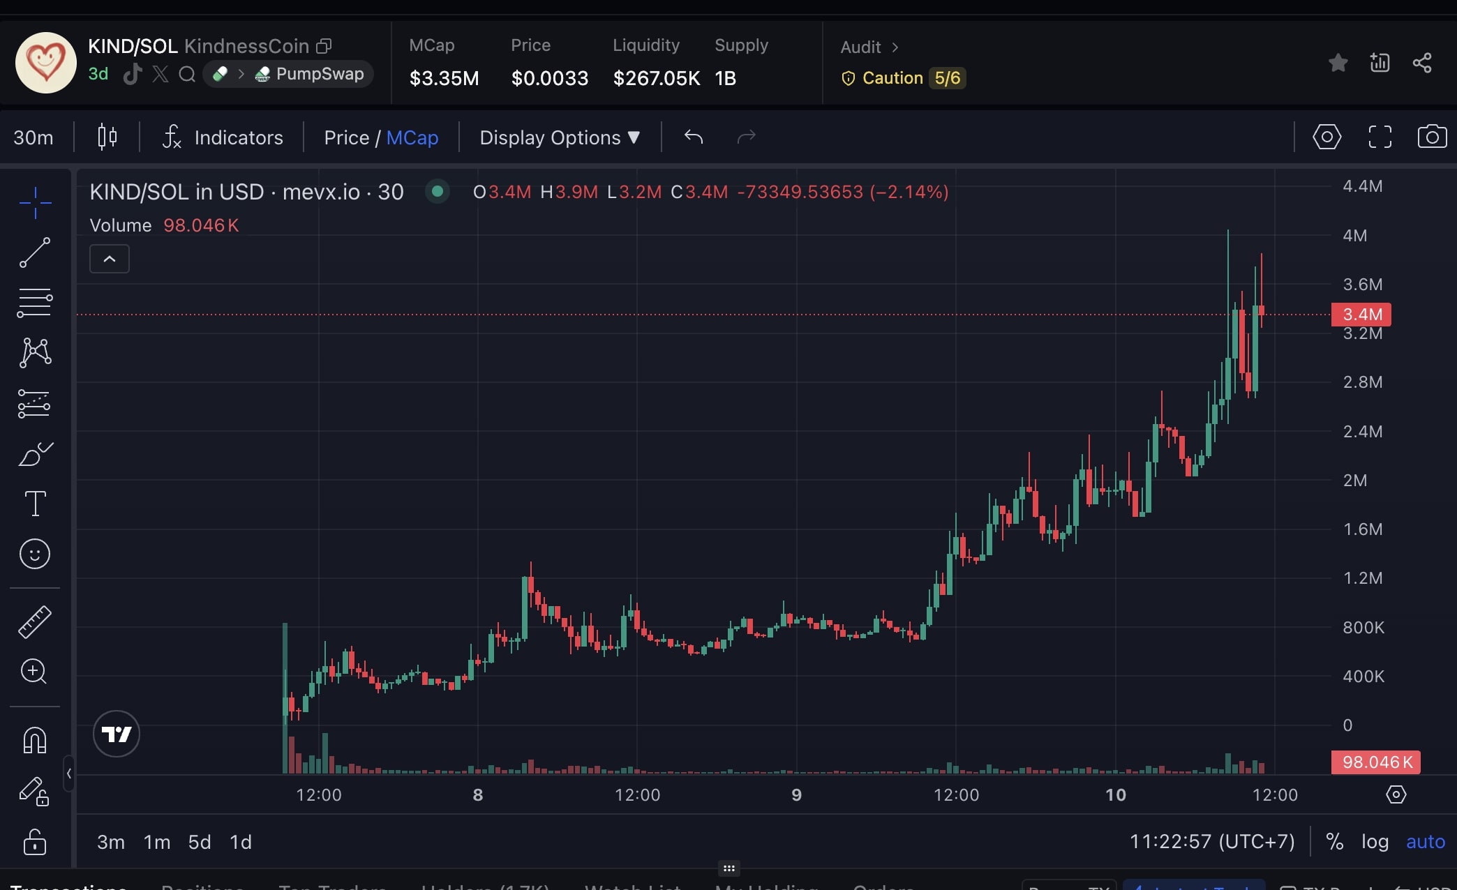1457x890 pixels.
Task: Click the MCap value $3.35M
Action: [x=444, y=78]
